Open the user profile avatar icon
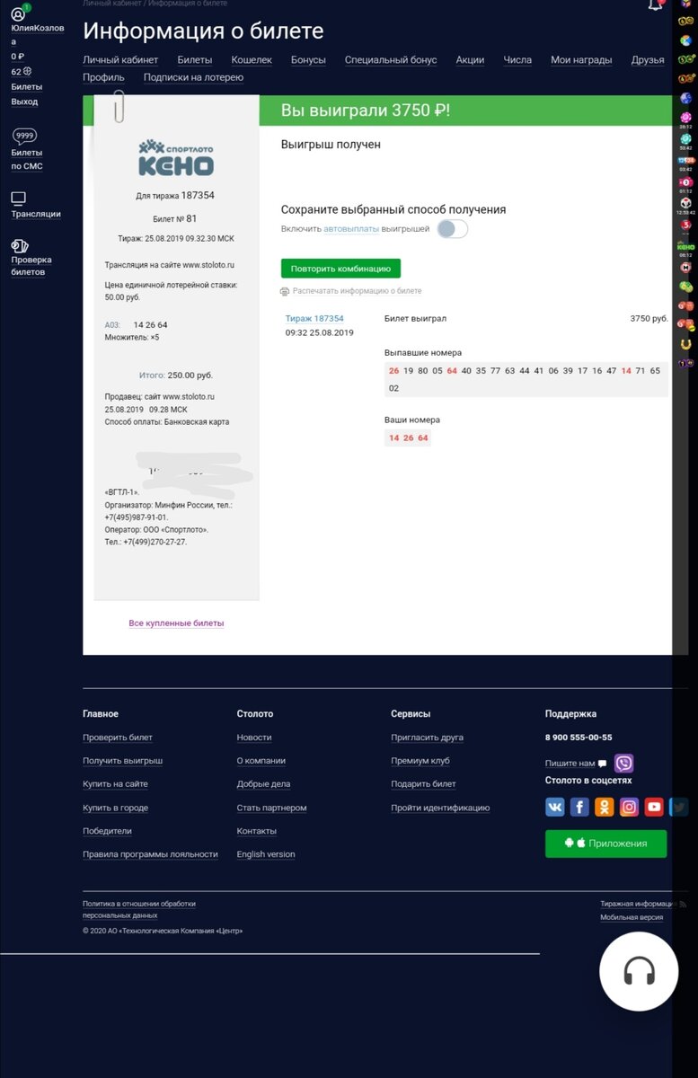698x1078 pixels. (18, 14)
